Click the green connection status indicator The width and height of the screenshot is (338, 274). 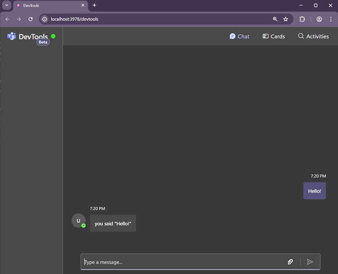click(53, 36)
